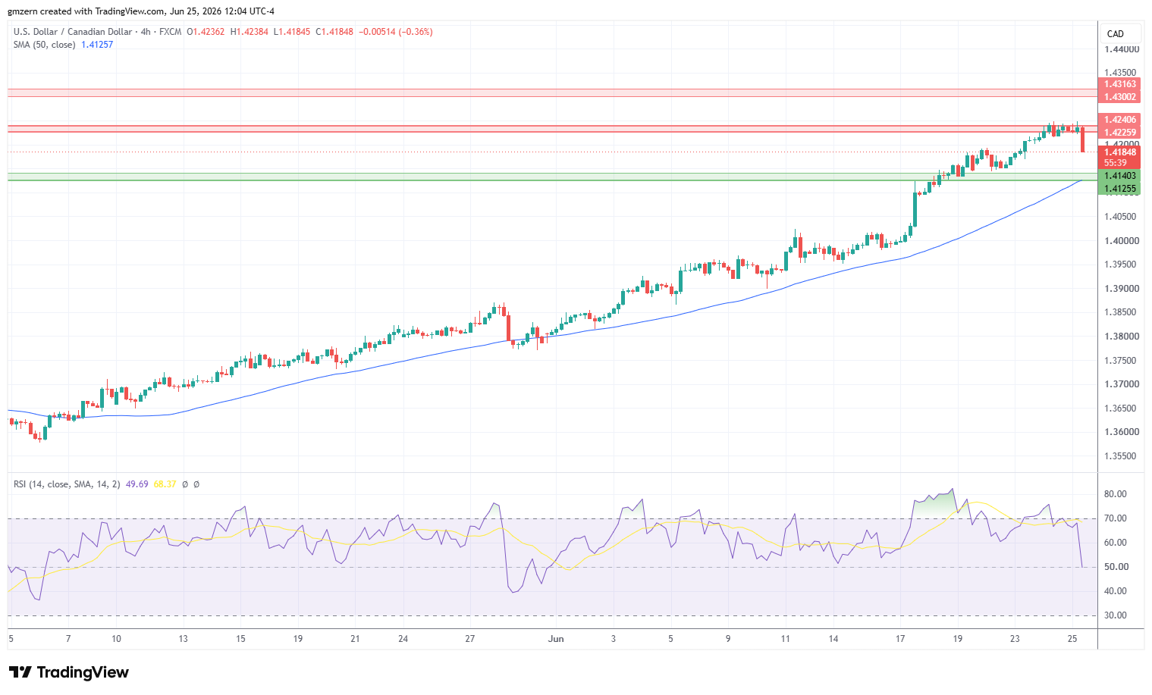Click the 1.41403 green support price label

(1119, 176)
